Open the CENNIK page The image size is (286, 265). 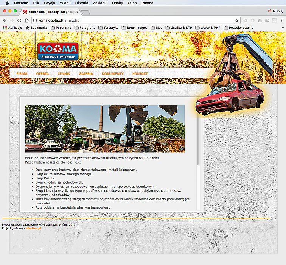[64, 74]
